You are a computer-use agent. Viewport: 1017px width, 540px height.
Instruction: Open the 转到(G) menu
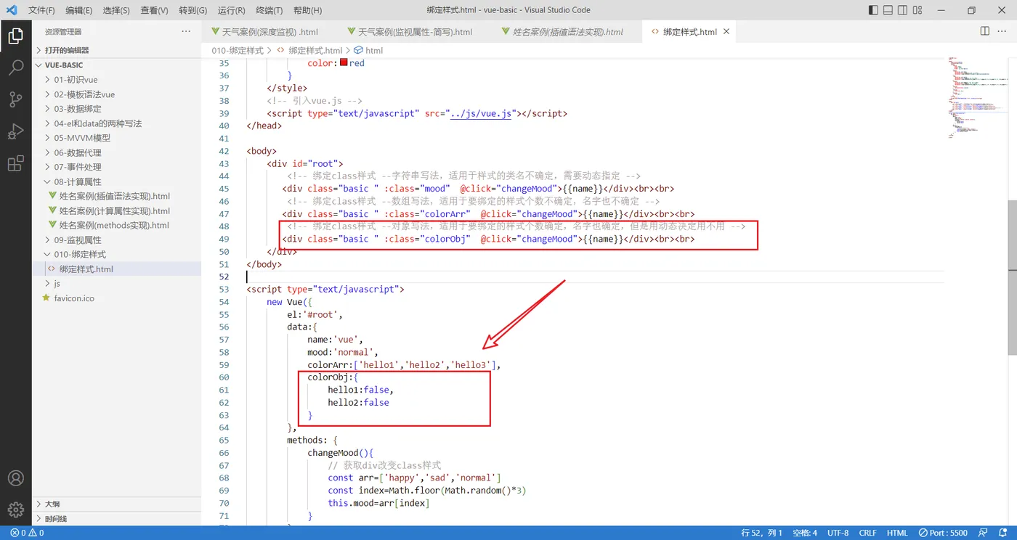[x=193, y=10]
